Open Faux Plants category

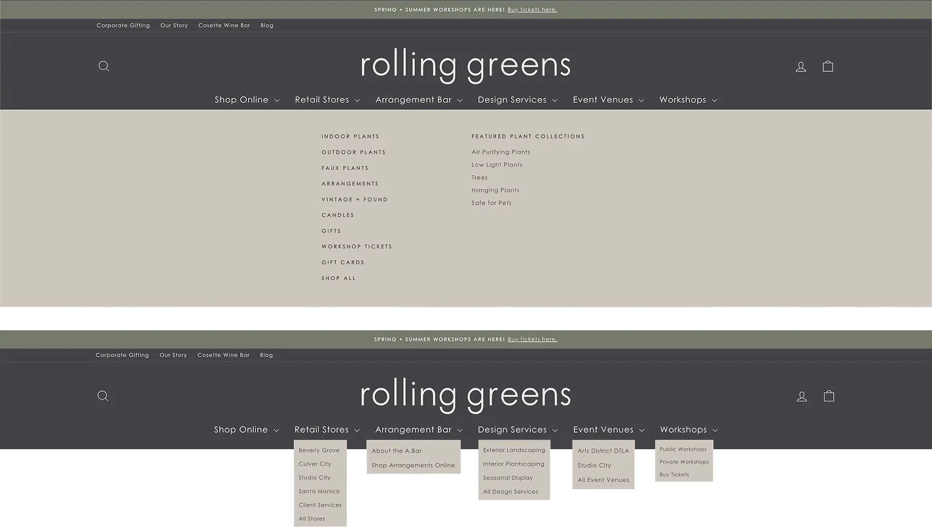coord(345,168)
